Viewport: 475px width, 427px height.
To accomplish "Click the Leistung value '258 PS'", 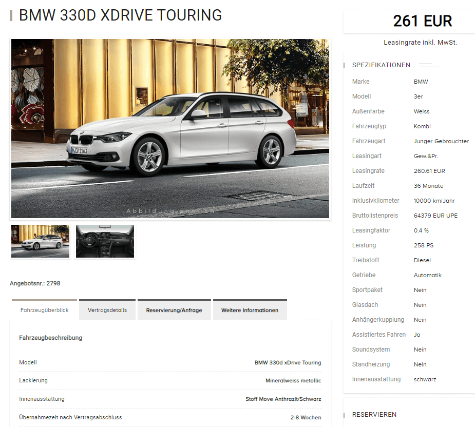I will coord(424,245).
